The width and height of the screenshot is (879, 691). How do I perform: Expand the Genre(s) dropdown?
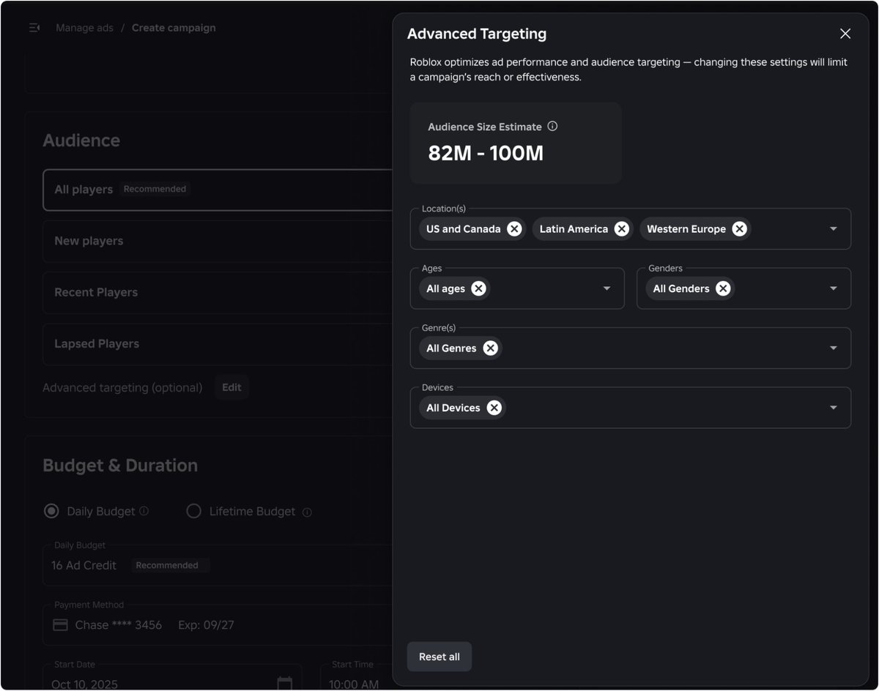point(833,348)
